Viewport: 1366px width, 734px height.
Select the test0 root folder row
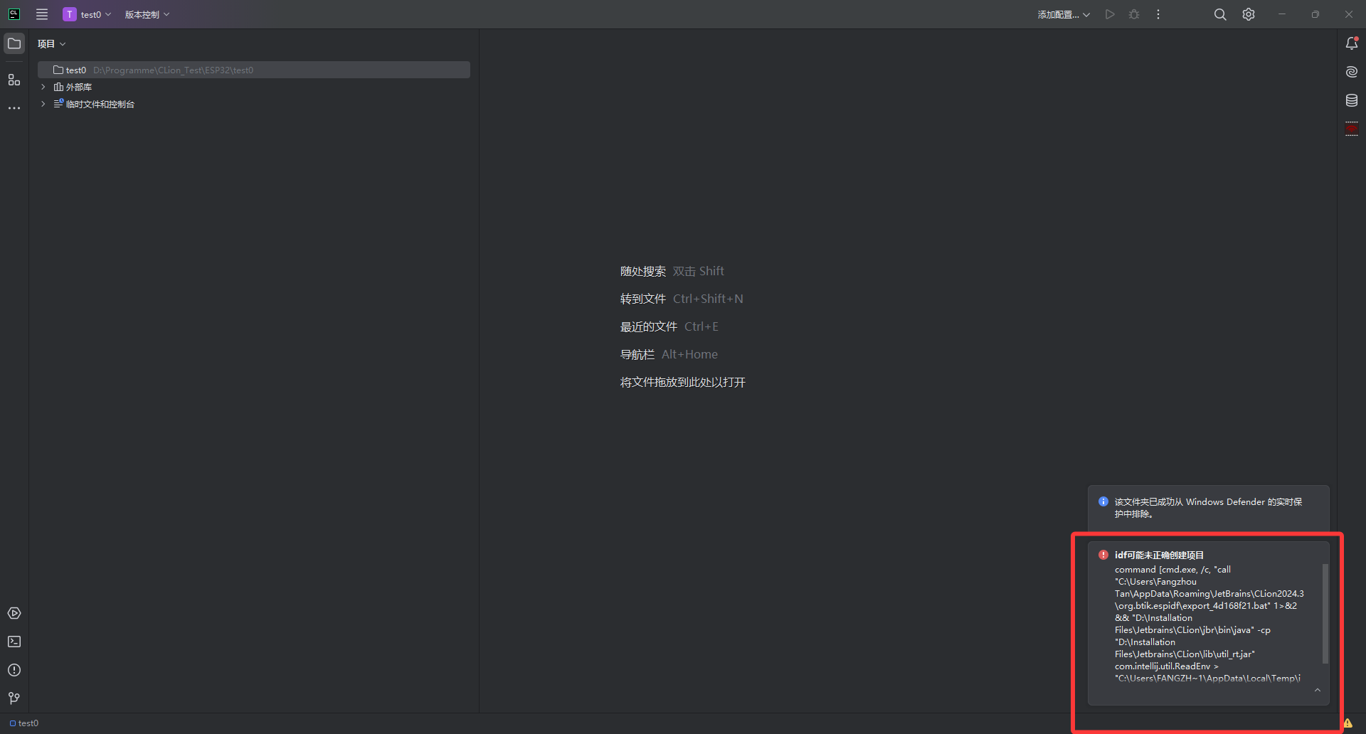[254, 70]
